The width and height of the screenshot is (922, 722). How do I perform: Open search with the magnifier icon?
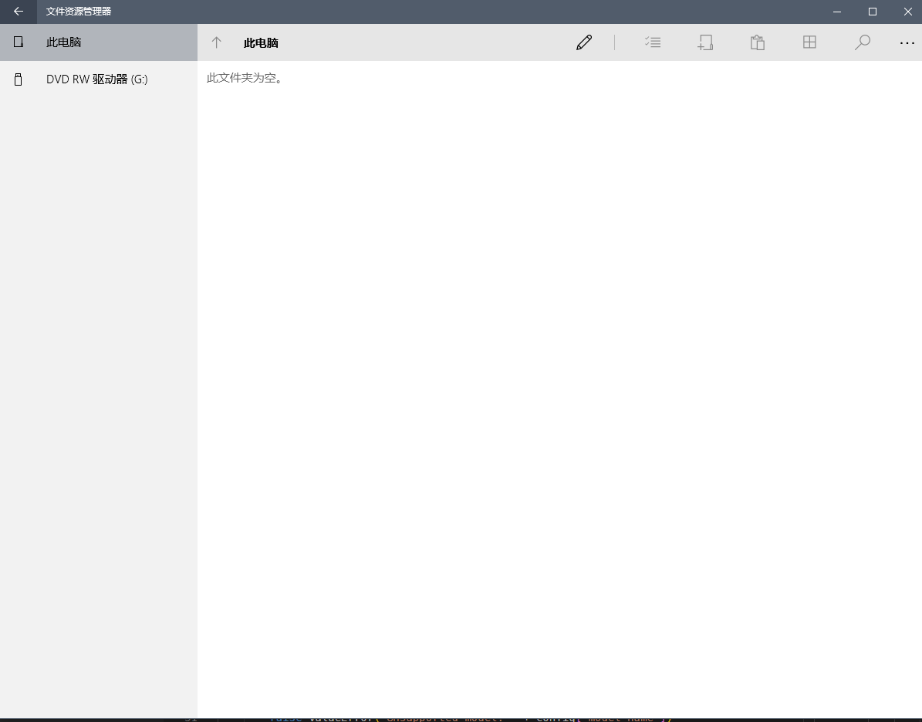862,42
